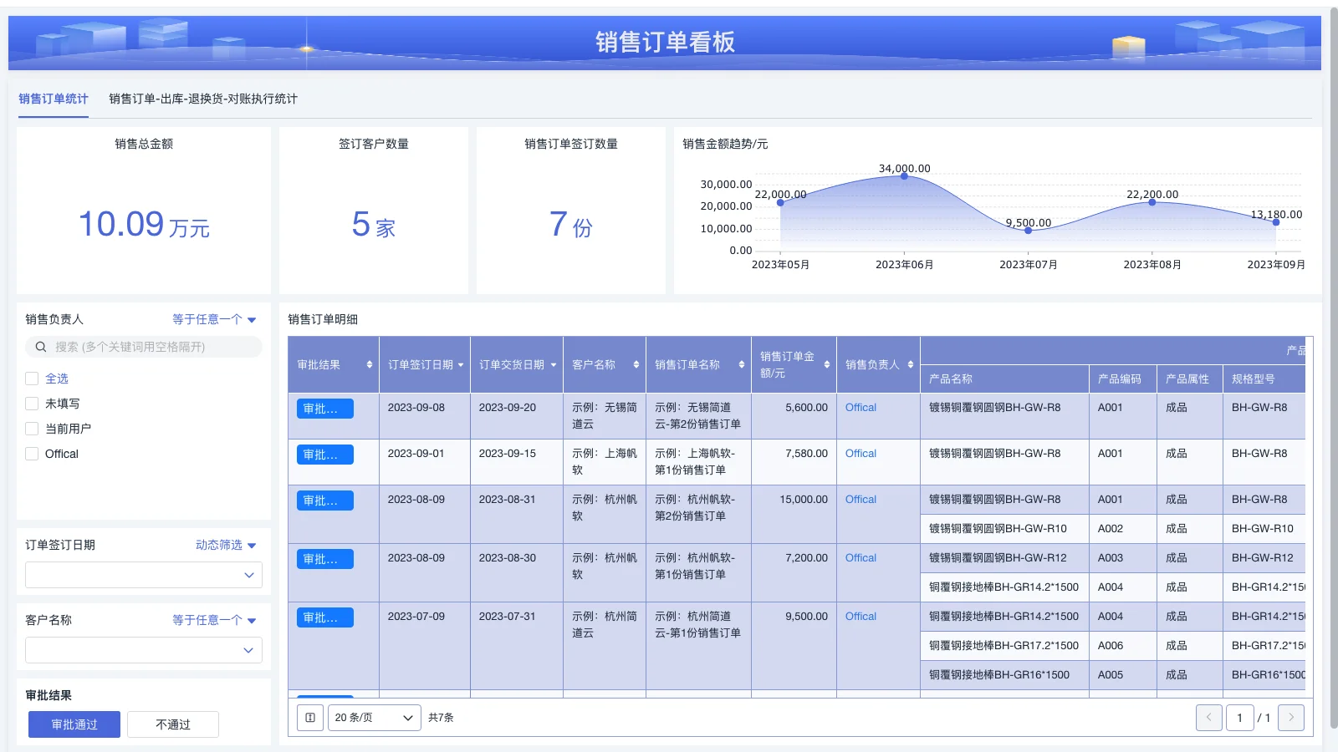Viewport: 1338px width, 752px height.
Task: Focus the 销售负责人 keyword search field
Action: [144, 347]
